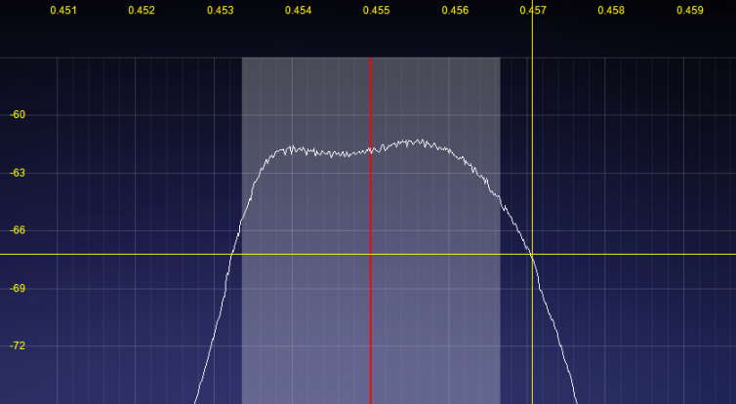Image resolution: width=736 pixels, height=404 pixels.
Task: Select the -66 dB level label
Action: pos(17,230)
